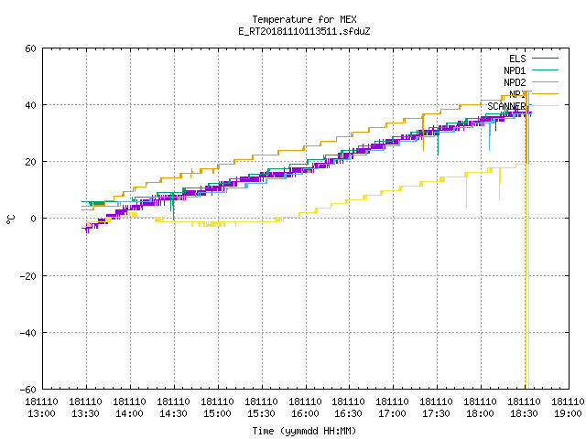Click the yellow SCANNER downward spike near 14:30
This screenshot has height=439, width=586.
(x=175, y=235)
